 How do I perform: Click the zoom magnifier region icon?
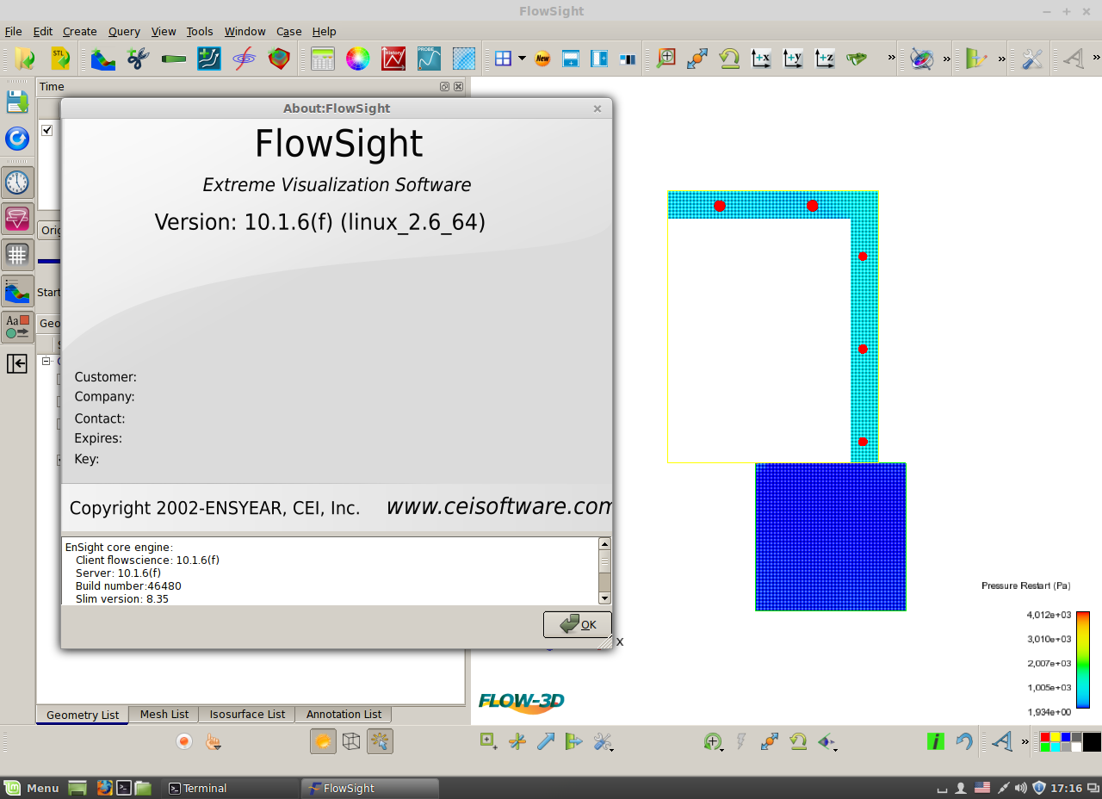[666, 59]
